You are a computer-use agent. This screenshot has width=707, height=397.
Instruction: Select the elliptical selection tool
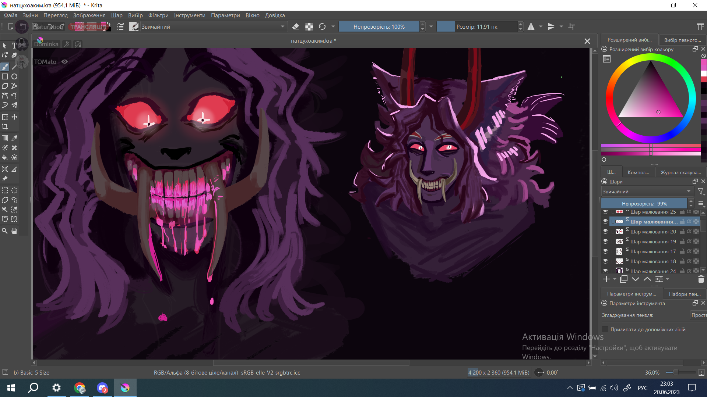coord(14,190)
